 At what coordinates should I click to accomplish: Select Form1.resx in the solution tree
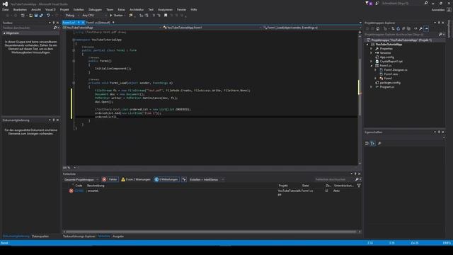(391, 74)
